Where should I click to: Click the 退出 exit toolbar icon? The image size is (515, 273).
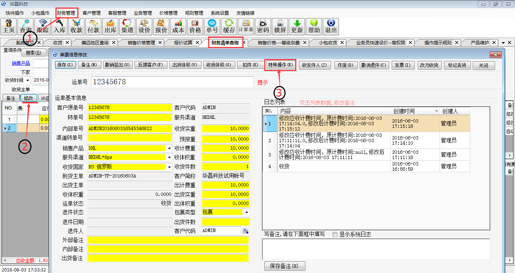pos(331,26)
